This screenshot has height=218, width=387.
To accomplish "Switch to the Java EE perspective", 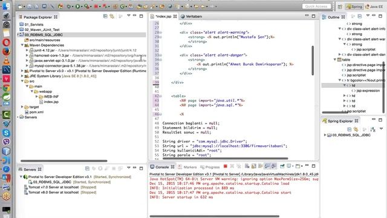I will click(x=374, y=7).
